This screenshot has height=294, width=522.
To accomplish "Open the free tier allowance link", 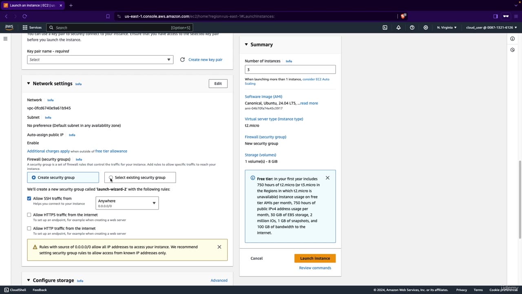I will pos(111,151).
